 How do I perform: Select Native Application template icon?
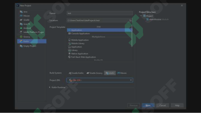point(69,53)
